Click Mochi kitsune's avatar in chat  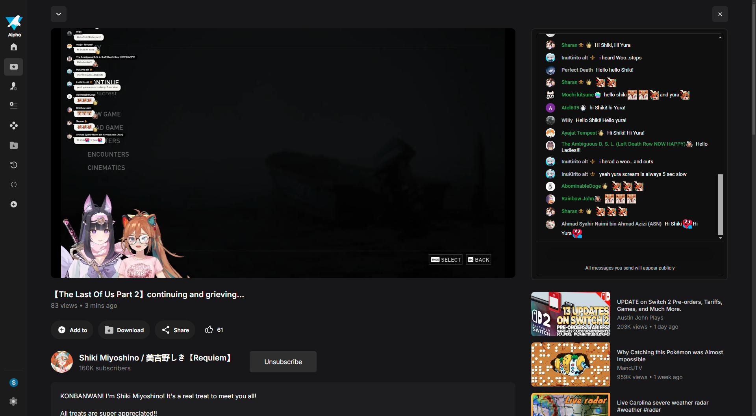point(550,95)
